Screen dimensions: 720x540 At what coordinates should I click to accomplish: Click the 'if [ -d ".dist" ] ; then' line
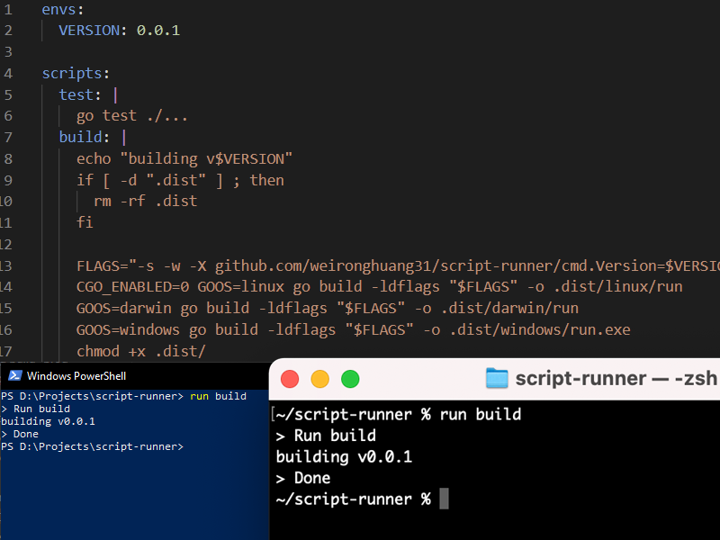(x=180, y=180)
